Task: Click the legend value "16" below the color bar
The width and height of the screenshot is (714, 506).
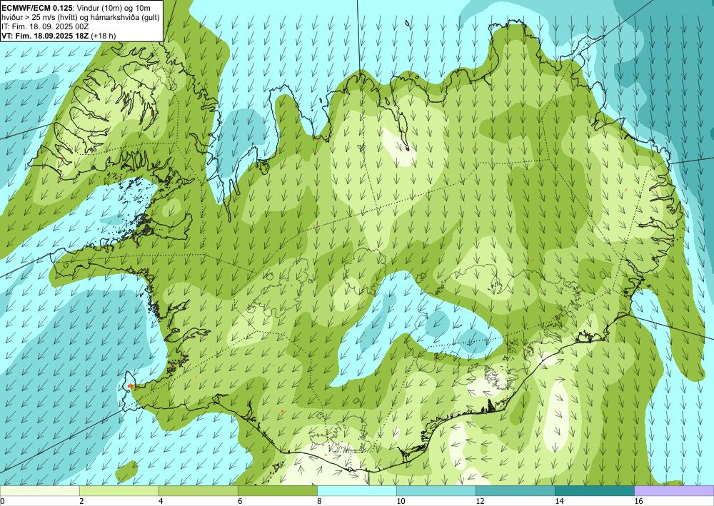Action: click(x=638, y=502)
